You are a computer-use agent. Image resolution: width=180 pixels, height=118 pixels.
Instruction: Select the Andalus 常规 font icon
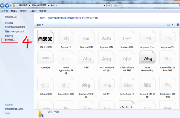pyautogui.click(x=127, y=37)
